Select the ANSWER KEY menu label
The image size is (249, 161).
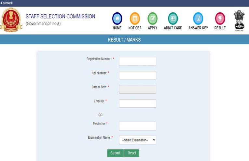[x=198, y=28]
